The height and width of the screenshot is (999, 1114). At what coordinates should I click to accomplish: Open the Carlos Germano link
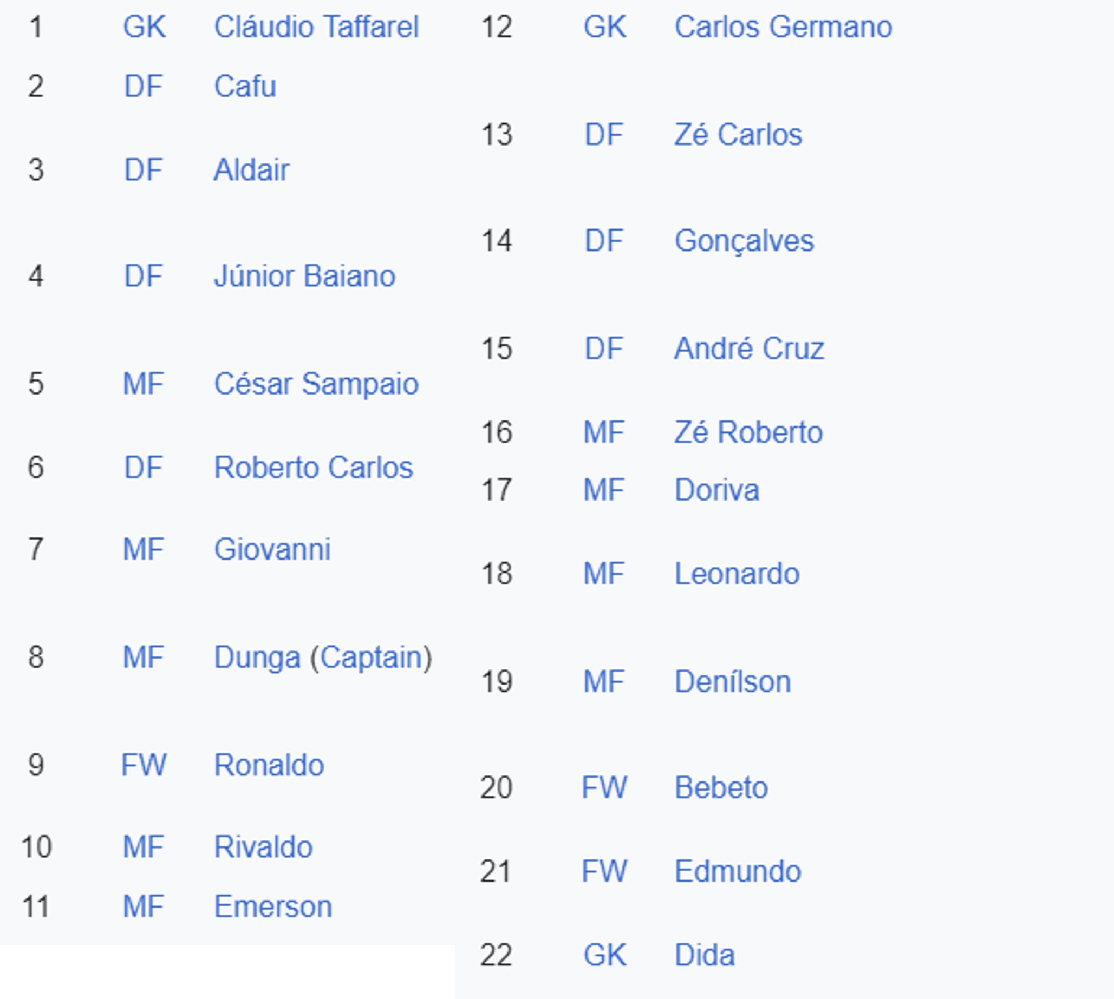(783, 27)
